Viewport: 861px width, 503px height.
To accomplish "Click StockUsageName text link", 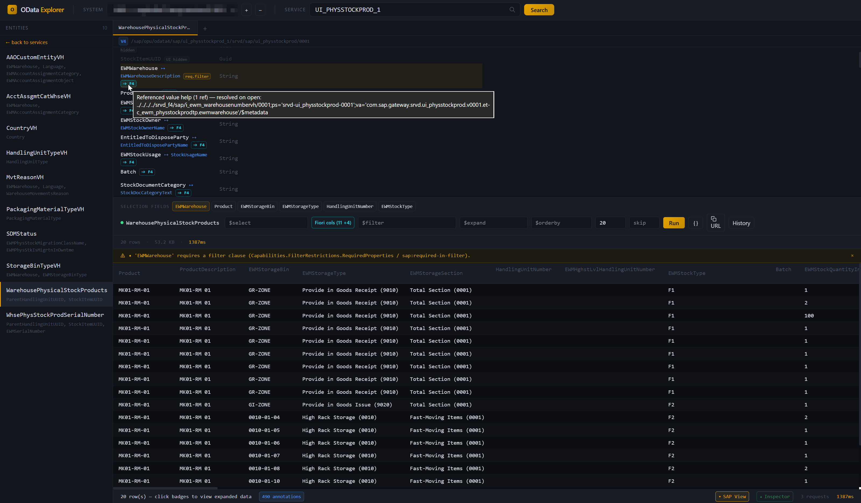I will (189, 155).
